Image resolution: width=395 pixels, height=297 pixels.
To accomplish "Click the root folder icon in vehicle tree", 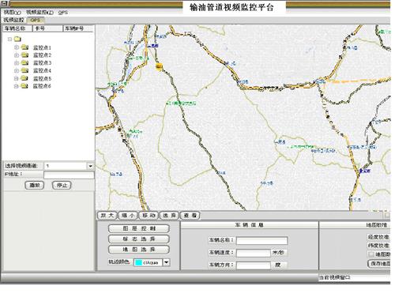I will 17,39.
